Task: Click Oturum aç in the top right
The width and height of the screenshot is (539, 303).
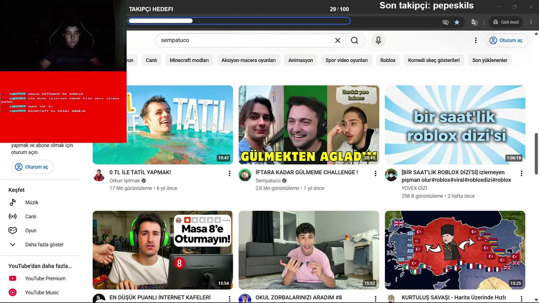Action: (x=507, y=40)
